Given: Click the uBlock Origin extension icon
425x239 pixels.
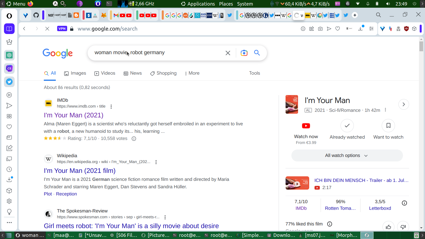Looking at the screenshot, I should (406, 29).
